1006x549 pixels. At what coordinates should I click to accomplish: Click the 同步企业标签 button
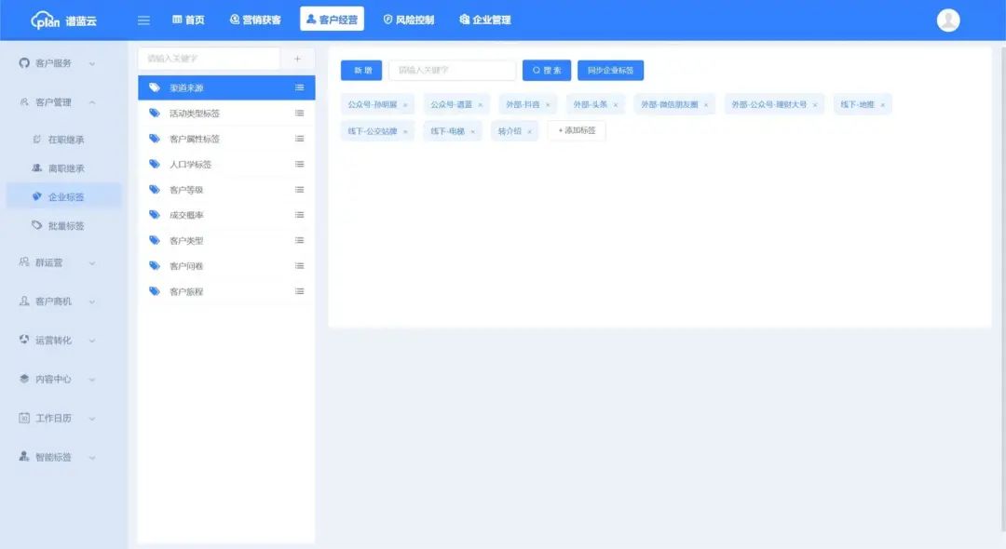click(610, 71)
